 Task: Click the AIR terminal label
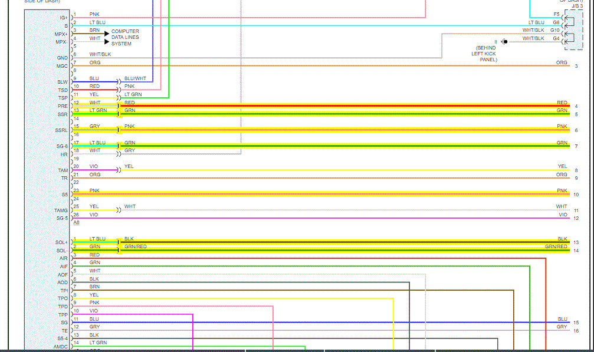(63, 258)
